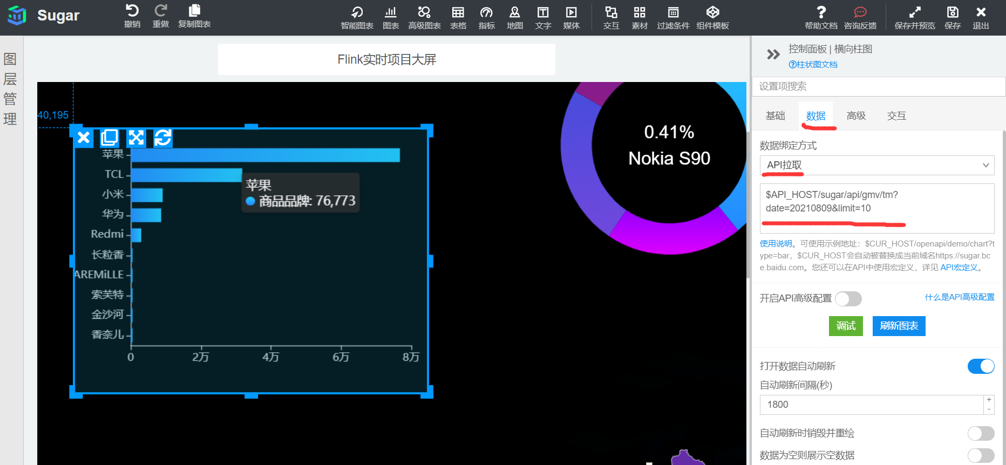Focus the settings search field (设置项搜索)
Image resolution: width=1006 pixels, height=465 pixels.
pyautogui.click(x=879, y=86)
